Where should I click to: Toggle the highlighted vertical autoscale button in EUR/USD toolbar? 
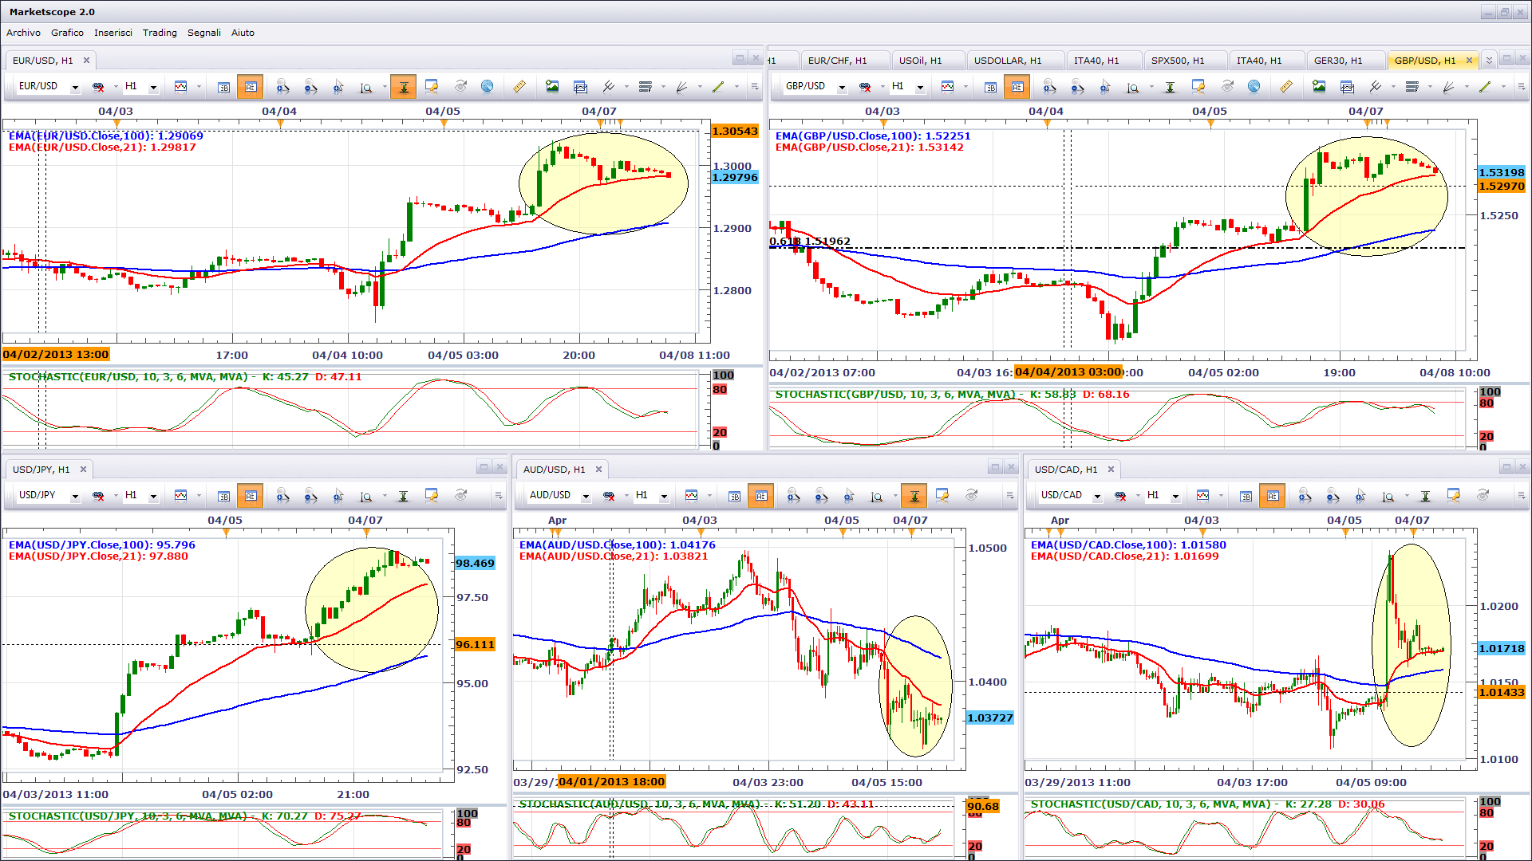click(403, 87)
